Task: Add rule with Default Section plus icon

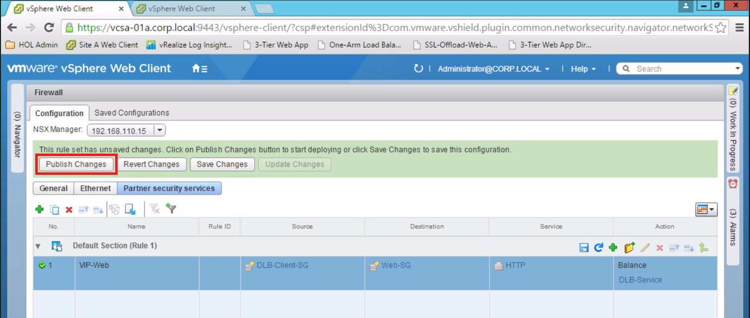Action: (x=613, y=248)
